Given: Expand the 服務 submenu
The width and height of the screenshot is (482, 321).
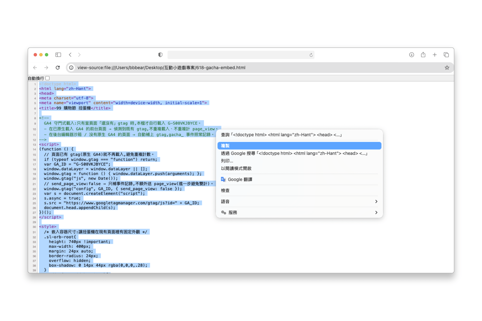Looking at the screenshot, I should 299,212.
